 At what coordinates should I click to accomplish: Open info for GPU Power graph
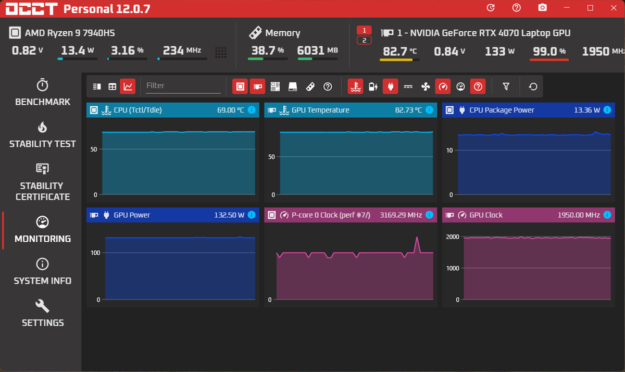pyautogui.click(x=252, y=215)
